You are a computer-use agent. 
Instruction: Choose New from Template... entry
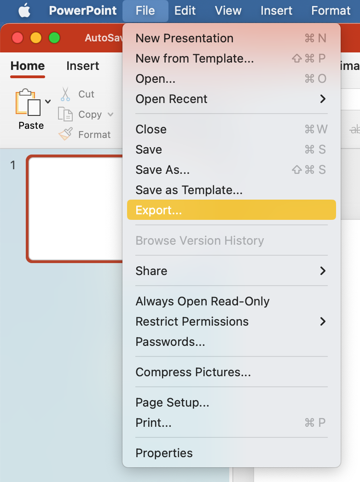coord(195,58)
